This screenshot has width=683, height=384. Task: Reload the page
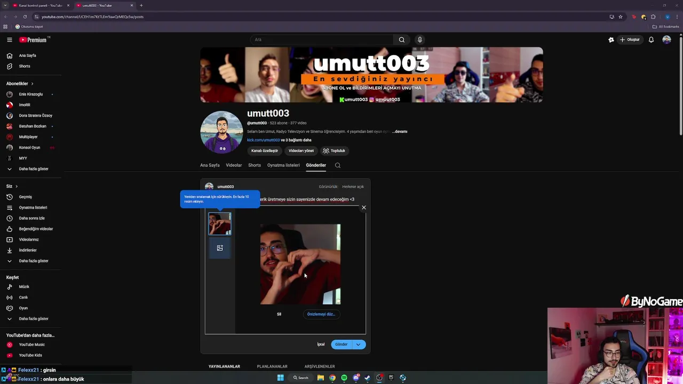coord(25,17)
